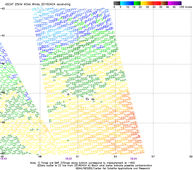Pick the dark purple >50 knots legend segment
This screenshot has height=170, width=193.
point(181,3)
